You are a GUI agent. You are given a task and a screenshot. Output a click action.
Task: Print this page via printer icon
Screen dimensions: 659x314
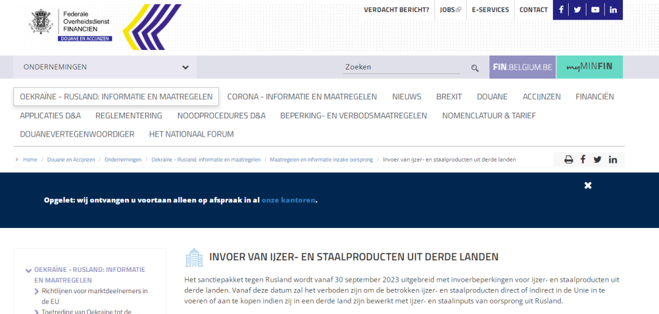point(569,160)
